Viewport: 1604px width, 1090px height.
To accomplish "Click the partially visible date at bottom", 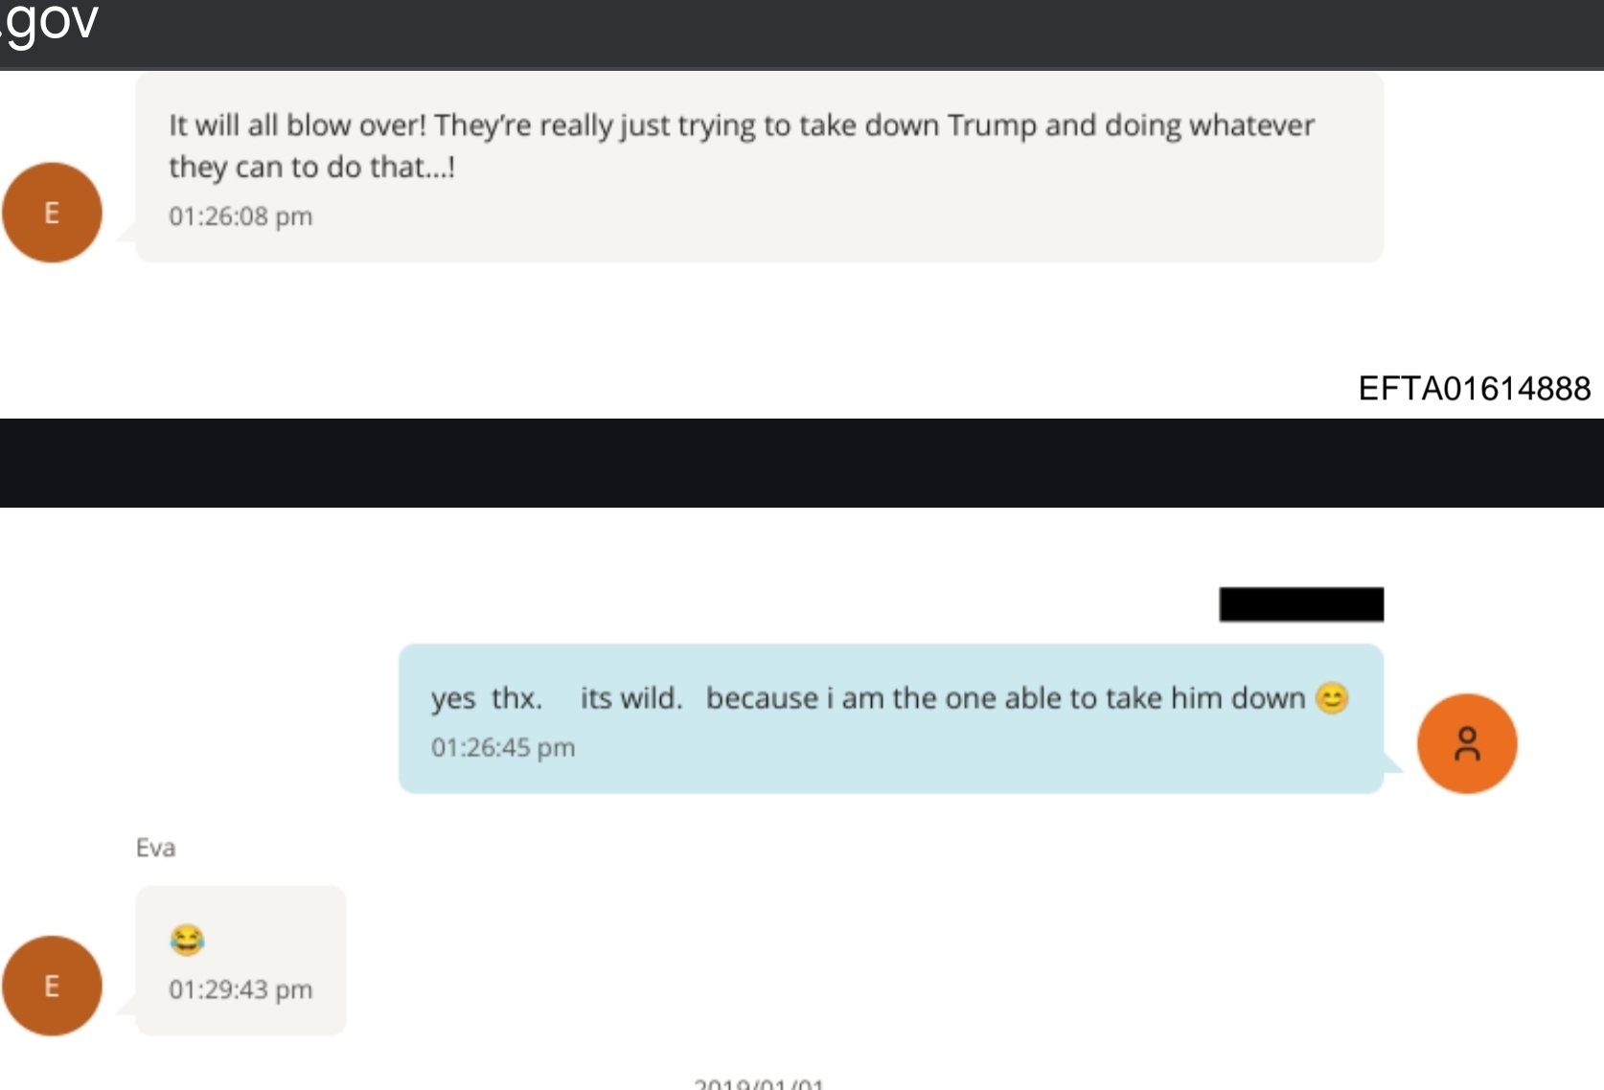I will [758, 1082].
